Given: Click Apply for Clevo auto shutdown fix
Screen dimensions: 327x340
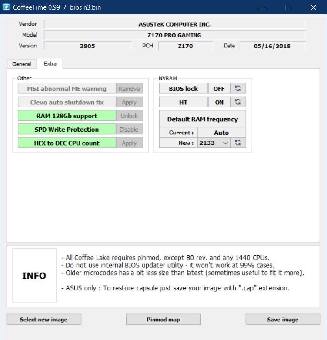Looking at the screenshot, I should click(x=129, y=102).
